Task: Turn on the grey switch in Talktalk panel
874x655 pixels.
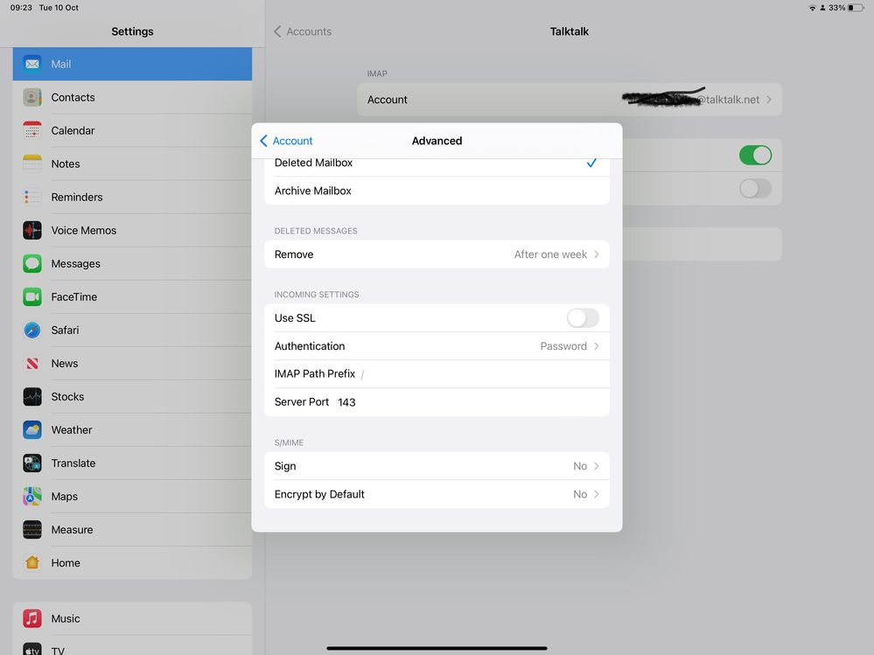Action: pyautogui.click(x=755, y=188)
